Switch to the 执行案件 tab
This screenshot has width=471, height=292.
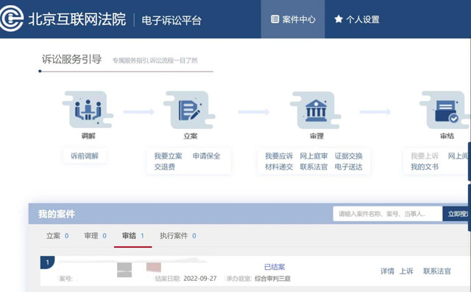(178, 236)
